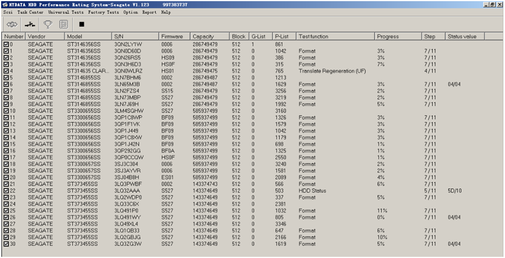Select serial number 3QN2LY1W
The width and height of the screenshot is (505, 258).
(x=128, y=44)
